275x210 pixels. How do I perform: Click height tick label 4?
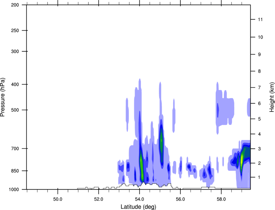click(259, 134)
